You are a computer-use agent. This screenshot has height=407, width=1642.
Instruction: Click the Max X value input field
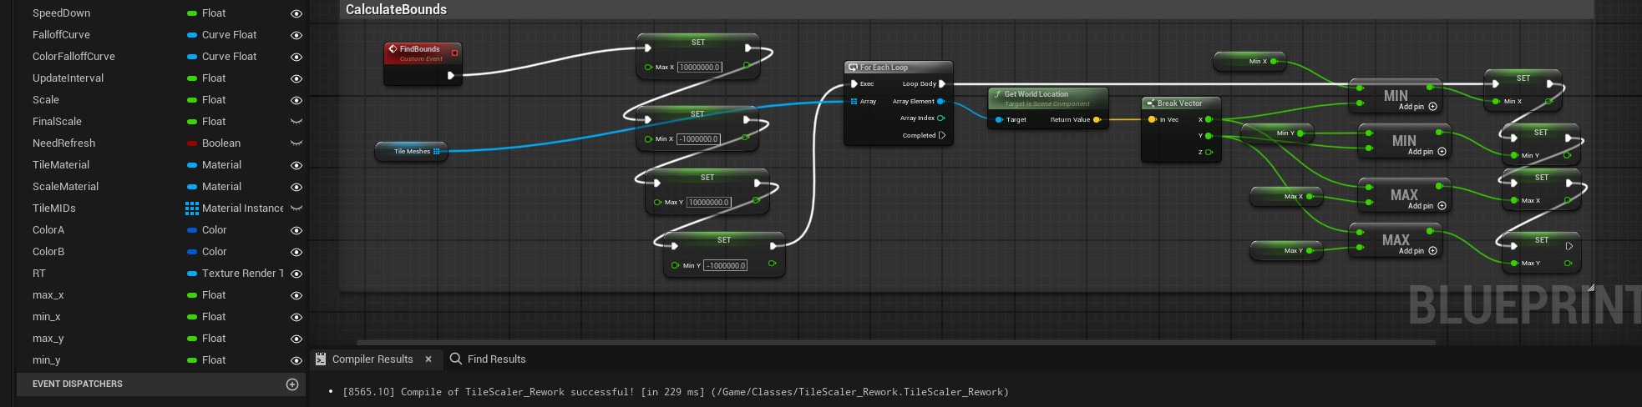point(699,68)
